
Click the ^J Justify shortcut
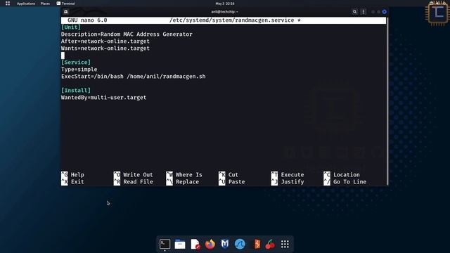point(288,182)
